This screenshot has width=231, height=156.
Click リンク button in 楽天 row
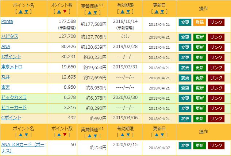[x=216, y=88]
